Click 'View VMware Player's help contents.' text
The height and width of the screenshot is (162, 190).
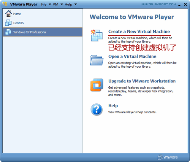[132, 112]
